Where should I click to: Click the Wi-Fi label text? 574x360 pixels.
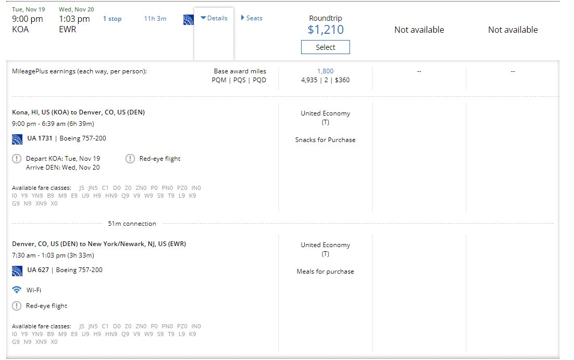click(x=34, y=290)
